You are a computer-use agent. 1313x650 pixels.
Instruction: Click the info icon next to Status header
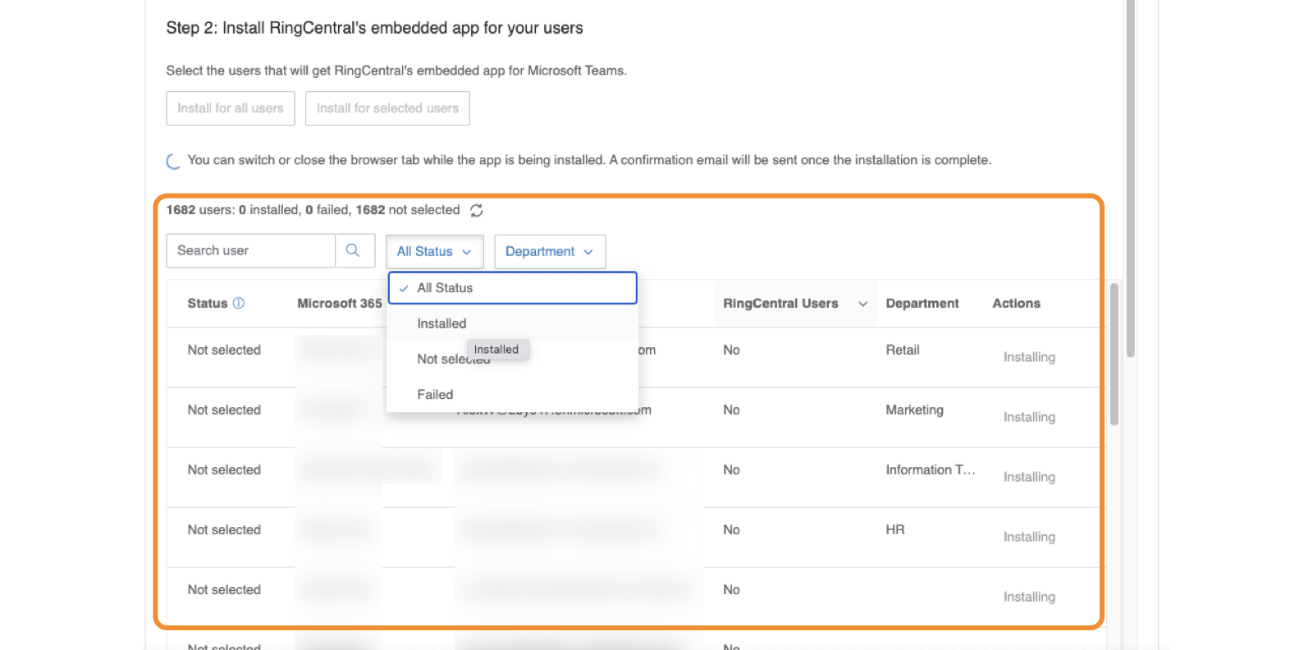point(239,304)
